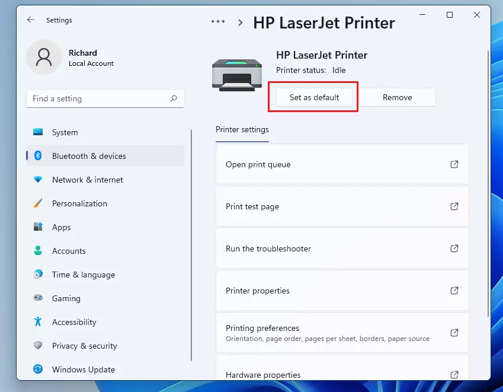Click external-link icon for Run the troubleshooter
The width and height of the screenshot is (503, 392).
pos(454,248)
